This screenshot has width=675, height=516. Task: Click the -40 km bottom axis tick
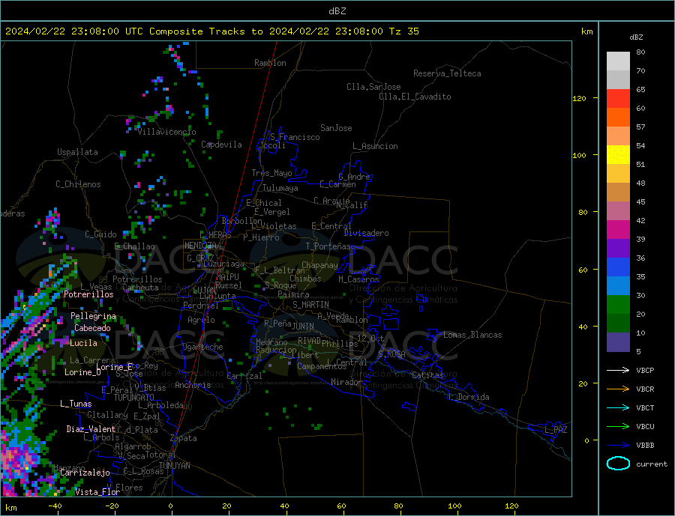(55, 506)
